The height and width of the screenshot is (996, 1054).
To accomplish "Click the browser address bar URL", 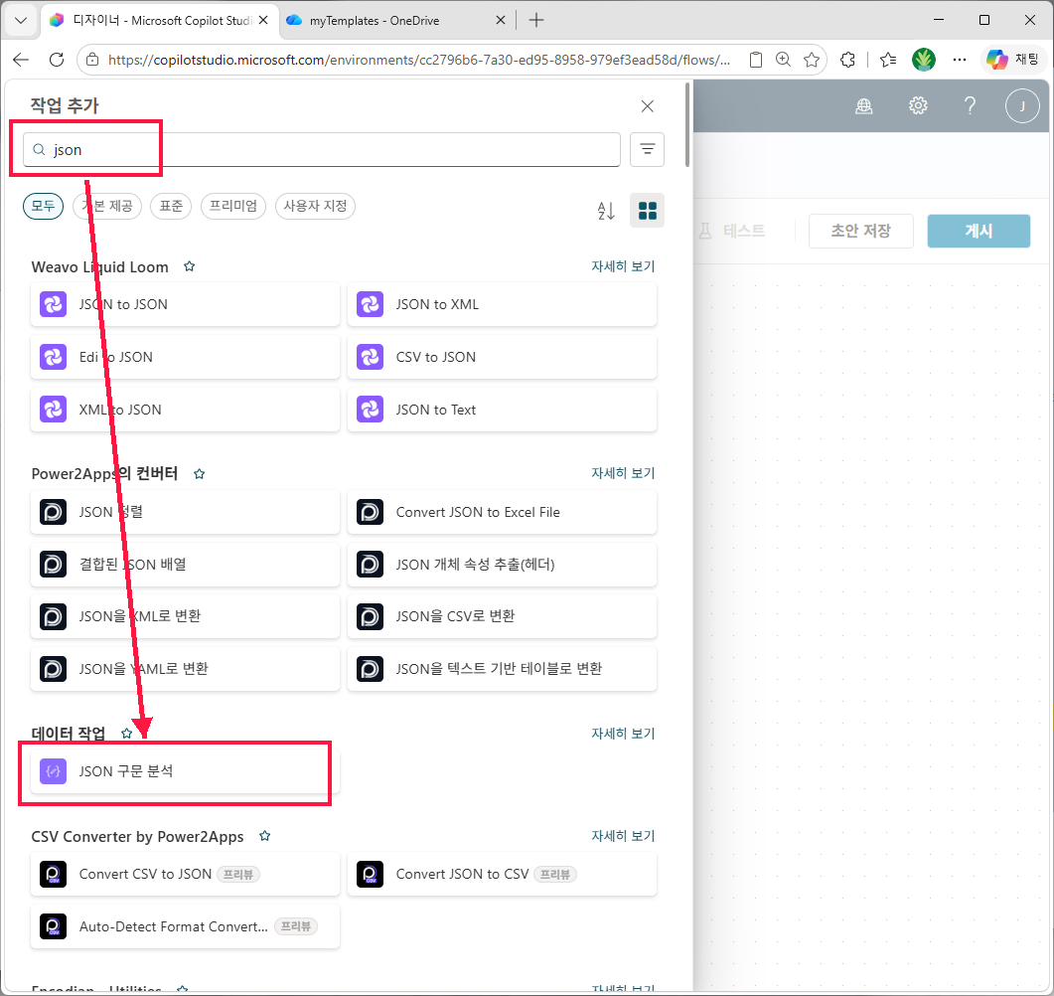I will click(419, 60).
